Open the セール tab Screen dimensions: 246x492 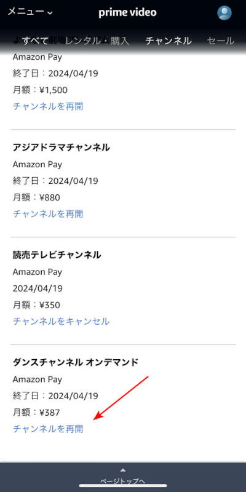point(221,41)
